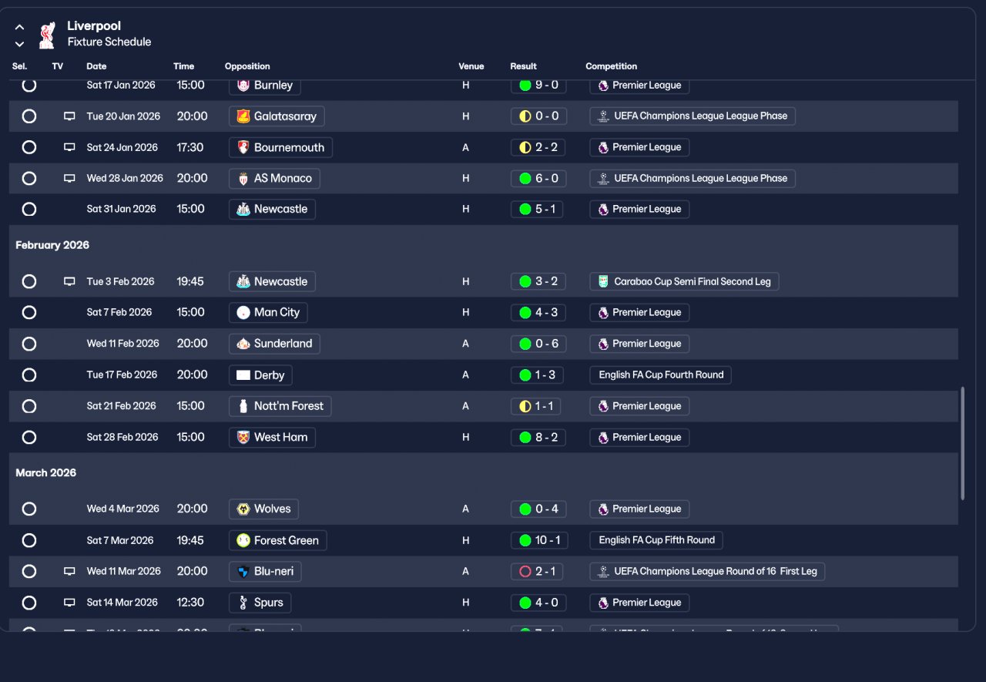Click the Nott'm Forest club badge
986x682 pixels.
243,406
